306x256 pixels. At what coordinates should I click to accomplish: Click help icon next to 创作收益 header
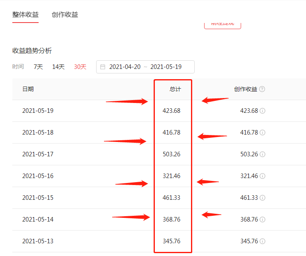click(x=262, y=89)
